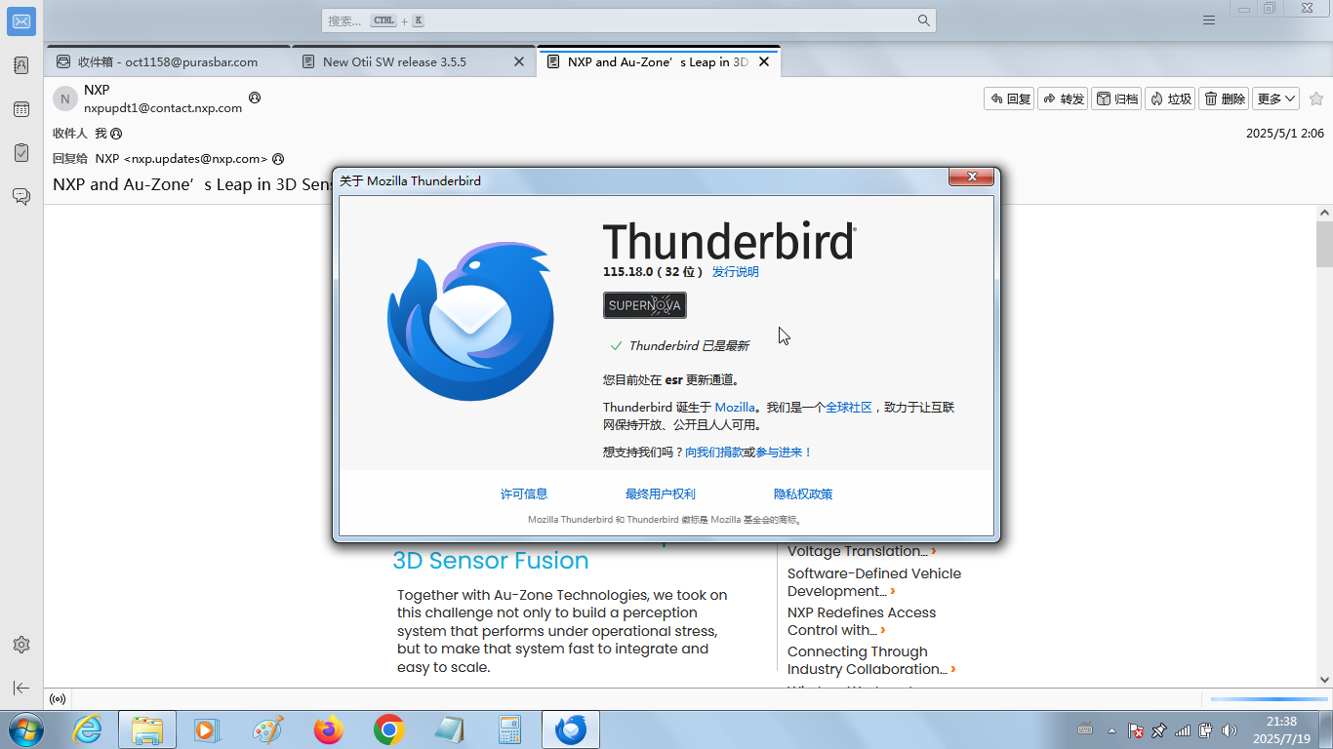Forward the message with 转发
The height and width of the screenshot is (749, 1333).
click(1063, 99)
